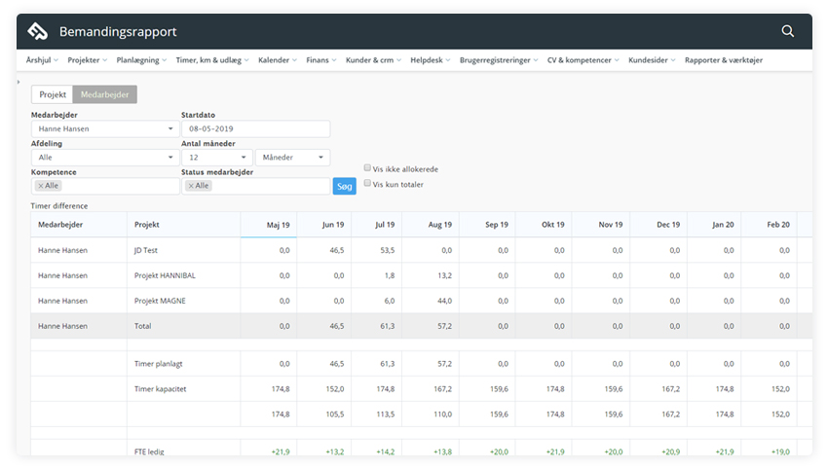Screen dimensions: 828x469
Task: Open the Kunder & crm menu
Action: [373, 60]
